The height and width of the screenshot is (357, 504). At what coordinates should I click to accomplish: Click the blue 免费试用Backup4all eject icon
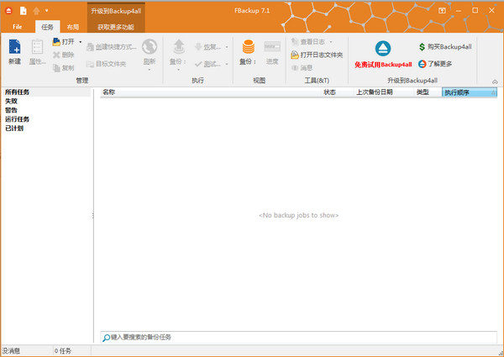[383, 49]
